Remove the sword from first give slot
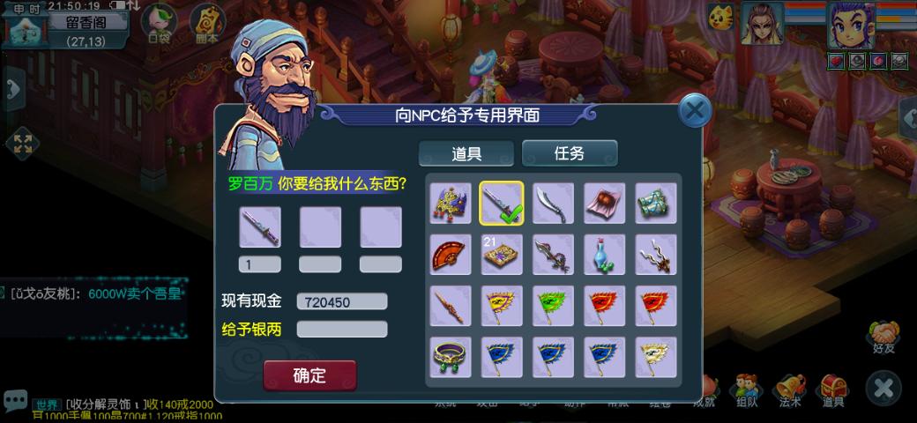 tap(259, 226)
